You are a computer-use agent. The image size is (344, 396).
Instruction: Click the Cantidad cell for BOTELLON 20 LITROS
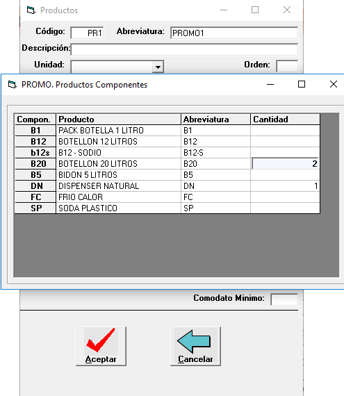click(285, 164)
